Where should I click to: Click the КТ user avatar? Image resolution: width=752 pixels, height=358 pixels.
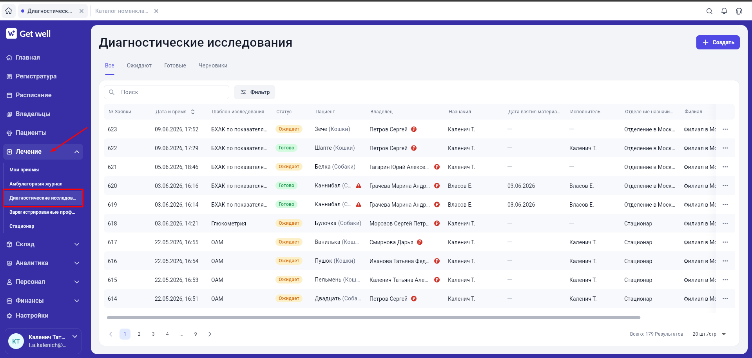(x=16, y=341)
